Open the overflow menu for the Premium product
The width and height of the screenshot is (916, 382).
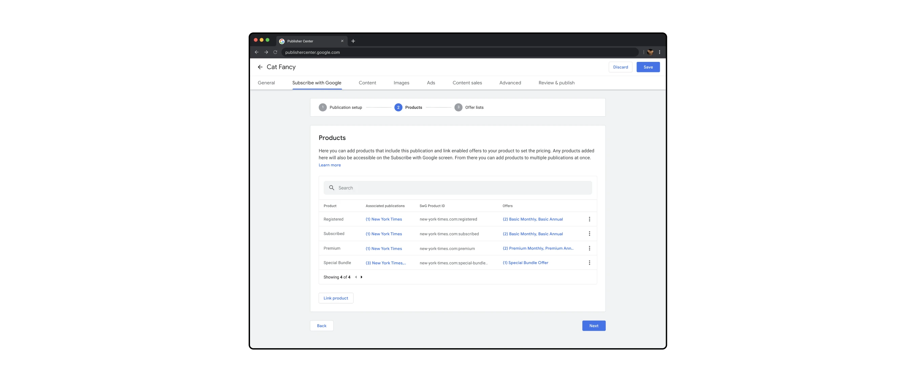click(x=589, y=248)
